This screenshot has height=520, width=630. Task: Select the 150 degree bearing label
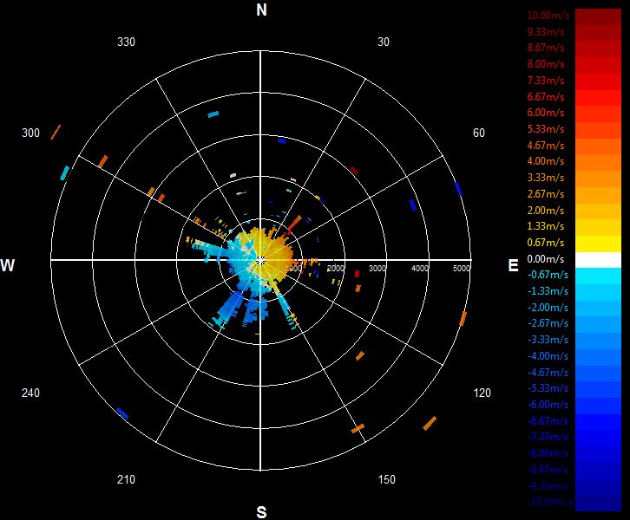point(386,479)
